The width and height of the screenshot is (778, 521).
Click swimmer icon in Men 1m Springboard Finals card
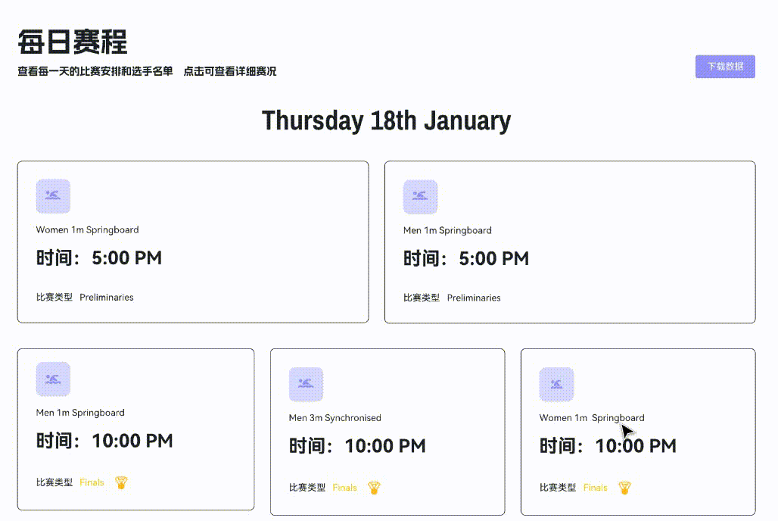(53, 379)
